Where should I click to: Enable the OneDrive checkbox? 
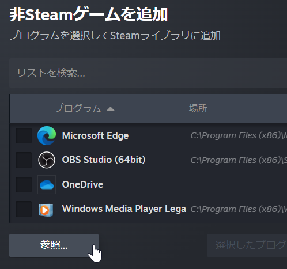(24, 184)
